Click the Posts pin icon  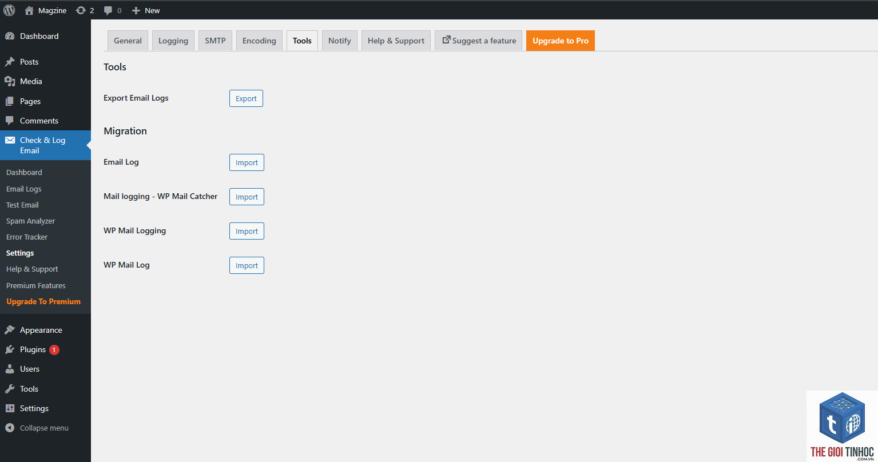[x=10, y=62]
